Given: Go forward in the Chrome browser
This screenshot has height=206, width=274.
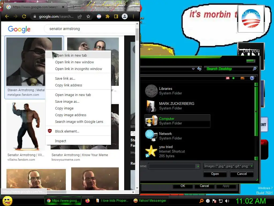Looking at the screenshot, I should click(15, 16).
